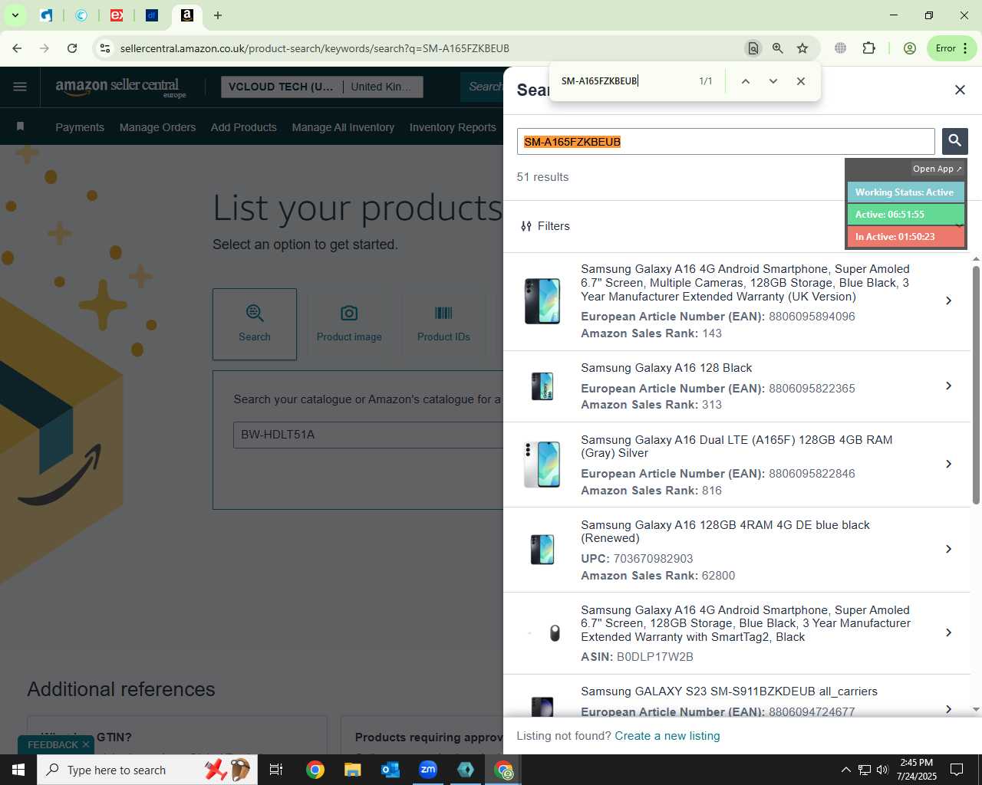Open the Payments menu
982x785 pixels.
(x=80, y=127)
